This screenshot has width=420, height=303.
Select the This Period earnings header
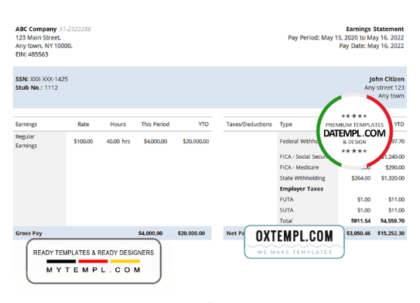[x=155, y=124]
